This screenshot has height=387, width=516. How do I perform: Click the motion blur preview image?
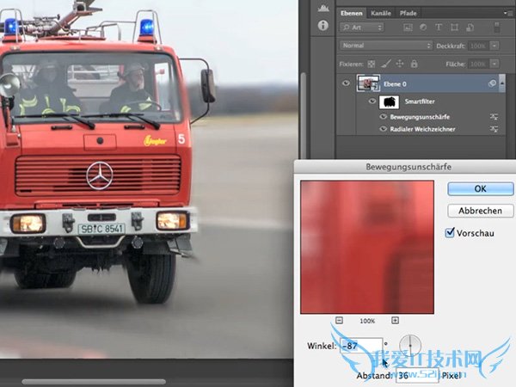[x=367, y=247]
